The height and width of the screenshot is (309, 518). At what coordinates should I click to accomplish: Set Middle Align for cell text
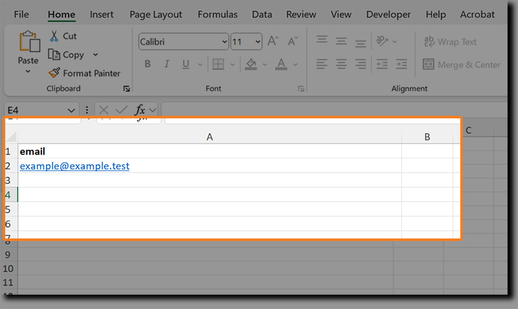[341, 41]
